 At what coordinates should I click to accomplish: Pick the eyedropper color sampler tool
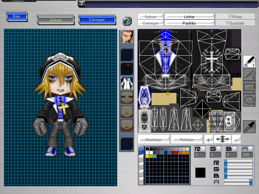click(249, 126)
